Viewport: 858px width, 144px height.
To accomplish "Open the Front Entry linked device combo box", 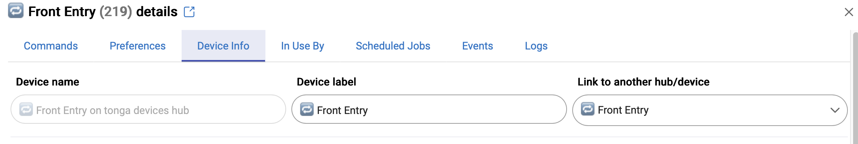I will [709, 110].
